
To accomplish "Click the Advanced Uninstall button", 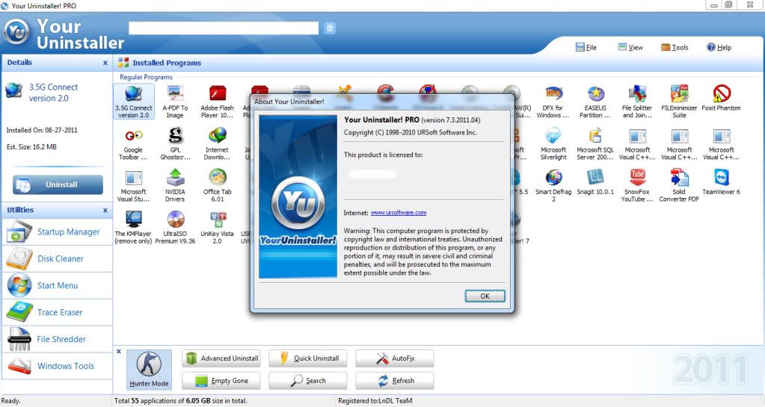I will pyautogui.click(x=221, y=358).
